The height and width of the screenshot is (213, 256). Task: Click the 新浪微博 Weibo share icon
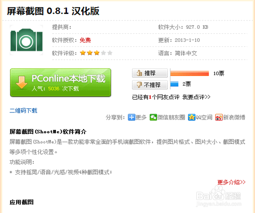click(219, 117)
